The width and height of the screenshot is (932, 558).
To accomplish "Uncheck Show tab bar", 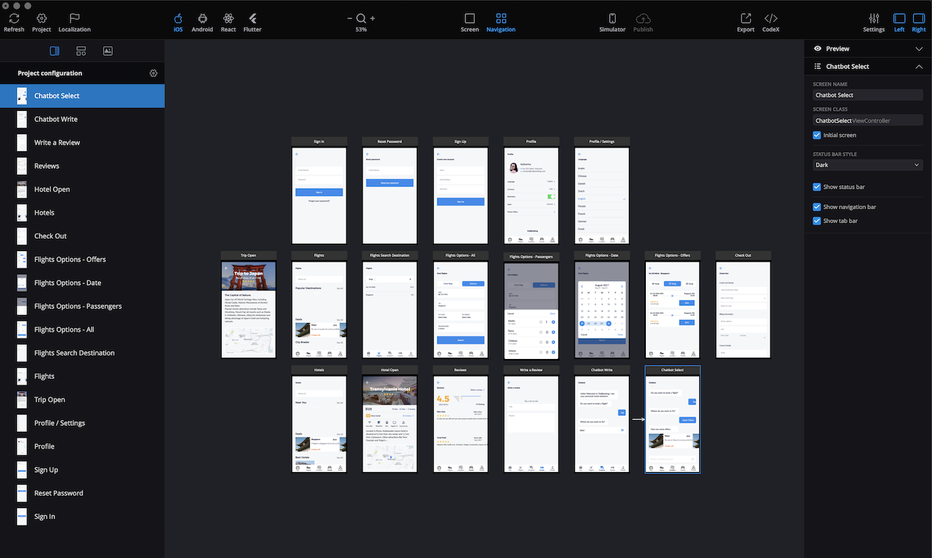I will point(816,220).
